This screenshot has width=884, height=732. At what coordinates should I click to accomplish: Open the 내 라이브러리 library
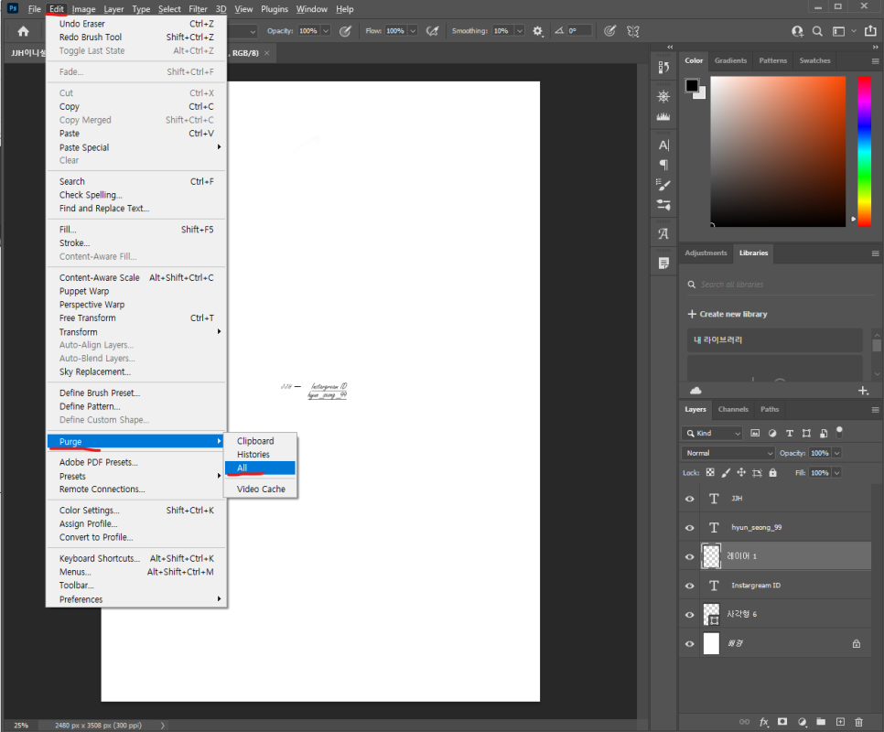774,339
